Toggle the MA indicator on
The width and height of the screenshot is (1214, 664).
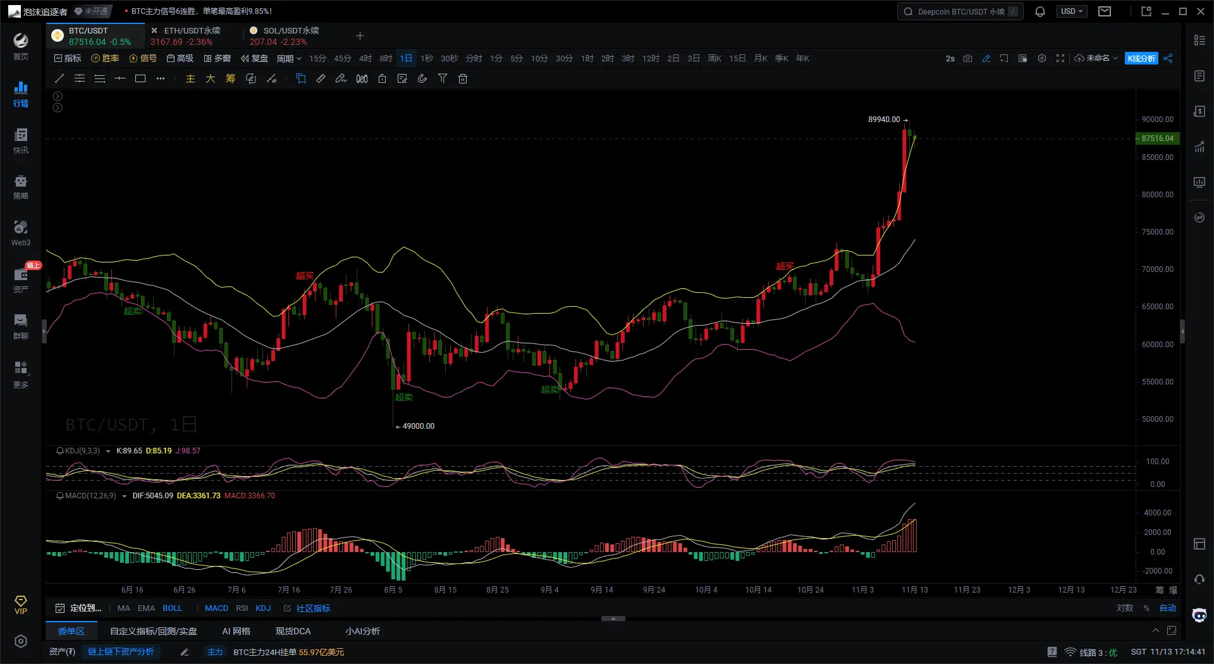[x=124, y=608]
